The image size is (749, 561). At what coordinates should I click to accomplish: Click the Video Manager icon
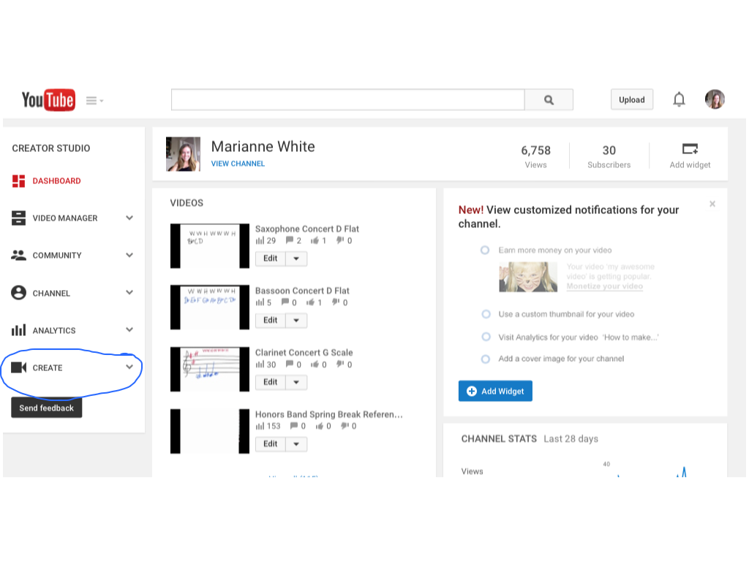(x=18, y=218)
